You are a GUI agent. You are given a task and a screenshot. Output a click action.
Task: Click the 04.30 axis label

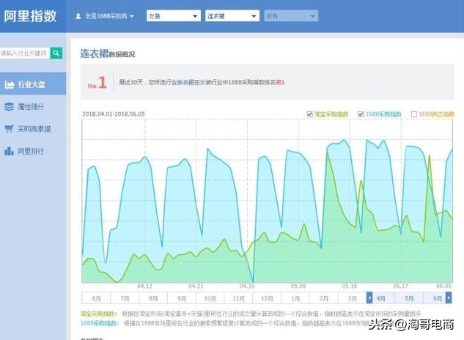coord(247,287)
